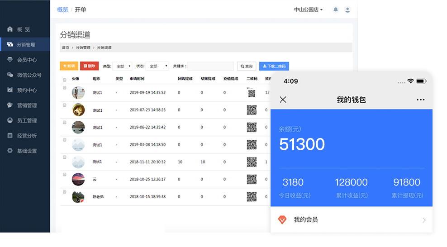Click the QR code in the 2019-07-23 row
The image size is (447, 247).
pos(252,110)
